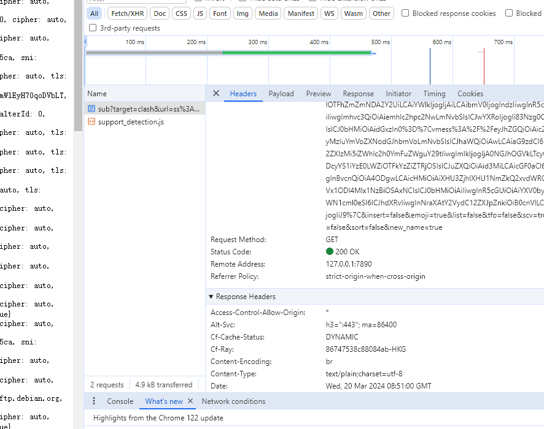
Task: Click the Remote Address value 127.0.0.1:7890
Action: (349, 264)
